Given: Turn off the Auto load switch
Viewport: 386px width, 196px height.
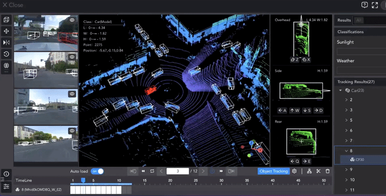Looking at the screenshot, I should pos(97,171).
